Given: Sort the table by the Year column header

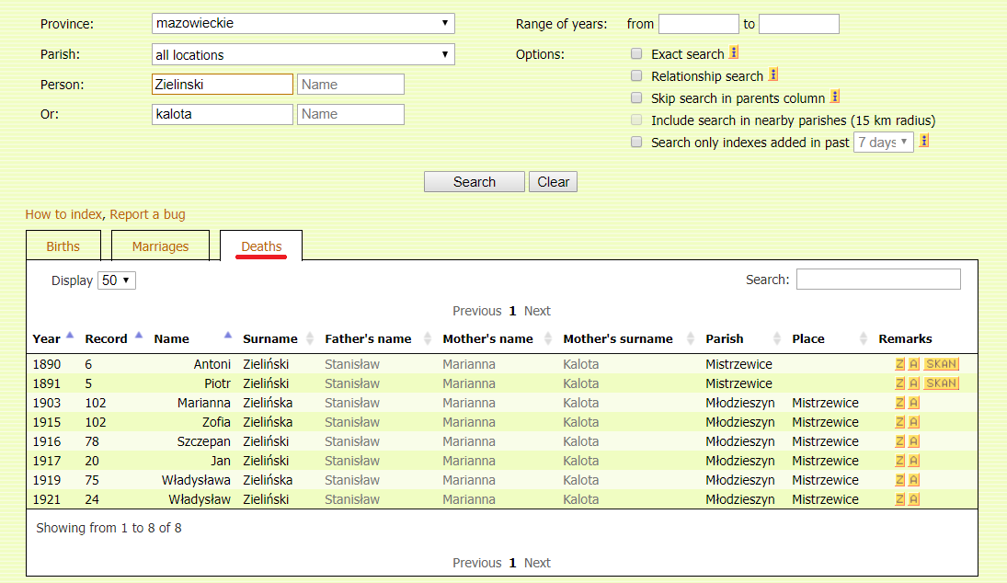Looking at the screenshot, I should click(x=48, y=338).
